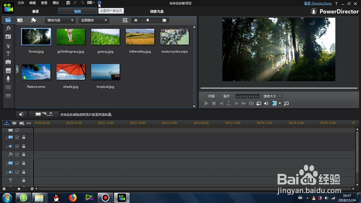Open the Voice-Over microphone room
This screenshot has height=203, width=361.
pyautogui.click(x=8, y=79)
